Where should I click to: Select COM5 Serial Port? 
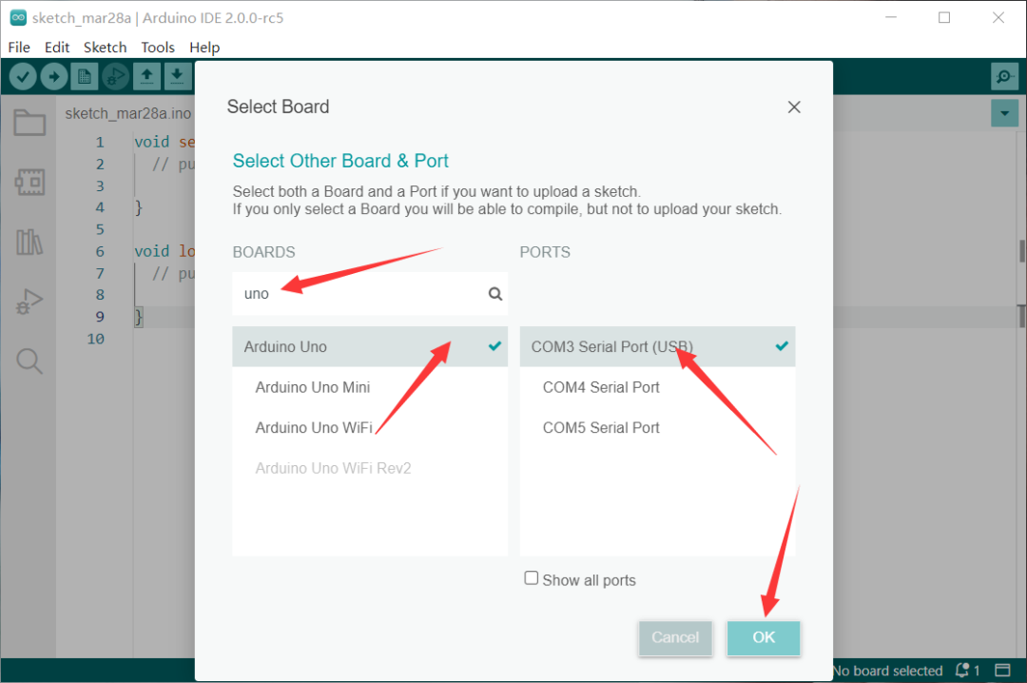point(658,427)
